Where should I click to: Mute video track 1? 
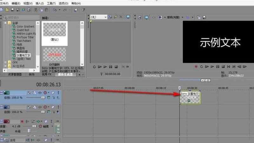tap(53, 93)
